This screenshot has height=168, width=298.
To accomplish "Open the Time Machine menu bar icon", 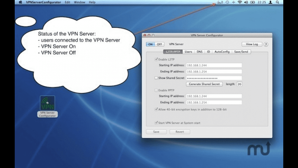I will 227,2.
